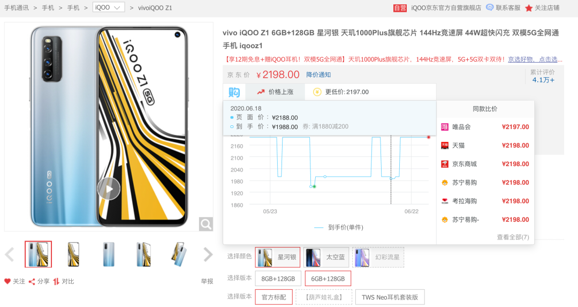The image size is (578, 307).
Task: Select the 幻彩流星 color option
Action: coord(378,257)
